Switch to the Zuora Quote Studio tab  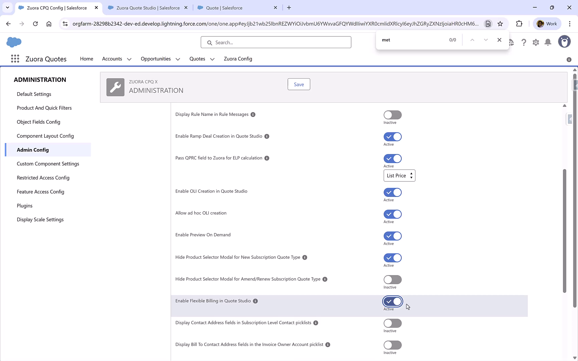coord(147,7)
